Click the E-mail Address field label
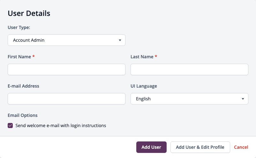This screenshot has width=256, height=158. (x=23, y=86)
